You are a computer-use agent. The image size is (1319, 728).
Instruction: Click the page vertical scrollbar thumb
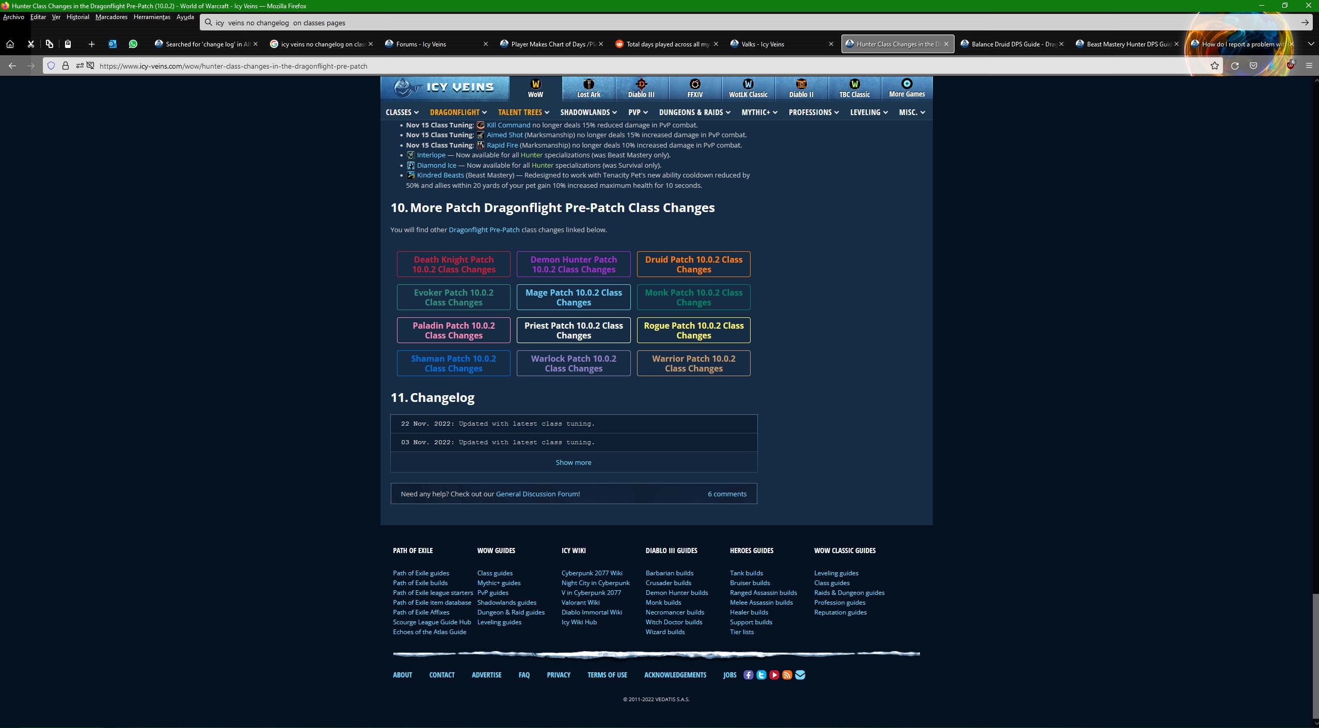(1315, 655)
